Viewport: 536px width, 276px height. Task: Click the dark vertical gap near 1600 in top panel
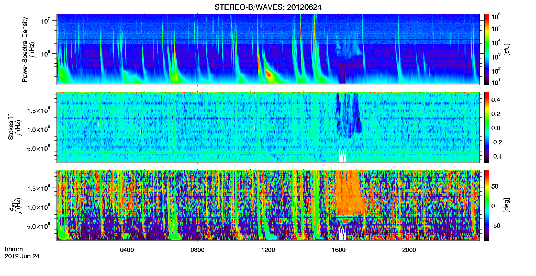tap(342, 74)
